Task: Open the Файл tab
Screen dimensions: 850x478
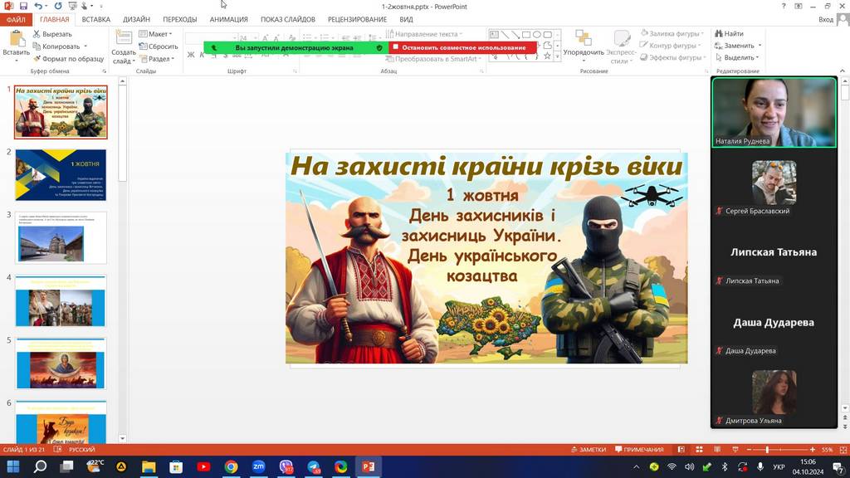Action: coord(17,20)
